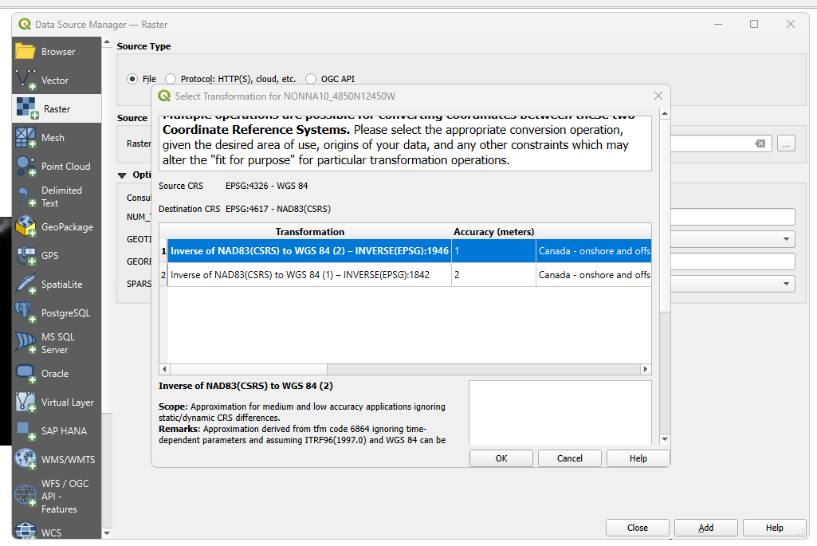Image resolution: width=817 pixels, height=546 pixels.
Task: Click the Accuracy (meters) column header
Action: coord(493,231)
